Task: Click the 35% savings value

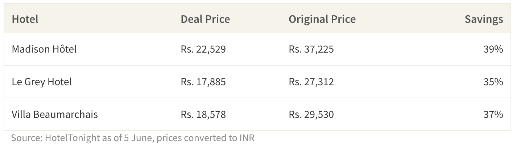Action: [x=493, y=82]
